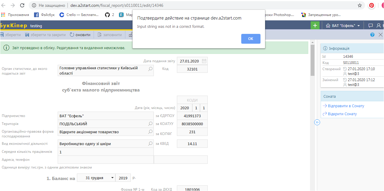Image resolution: width=384 pixels, height=191 pixels.
Task: Click the ЄДРПОУ code 41991373
Action: point(192,116)
